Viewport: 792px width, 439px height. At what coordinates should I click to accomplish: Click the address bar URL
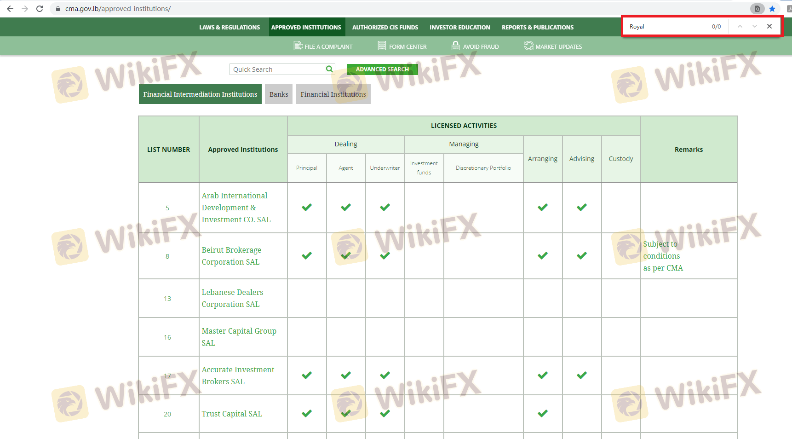[x=118, y=9]
